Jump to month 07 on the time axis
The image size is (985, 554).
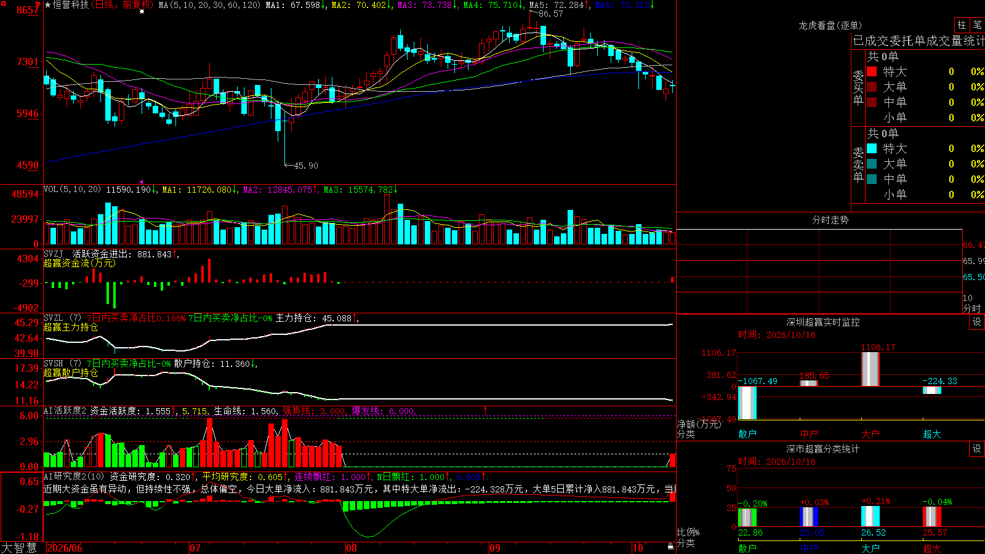pyautogui.click(x=195, y=548)
